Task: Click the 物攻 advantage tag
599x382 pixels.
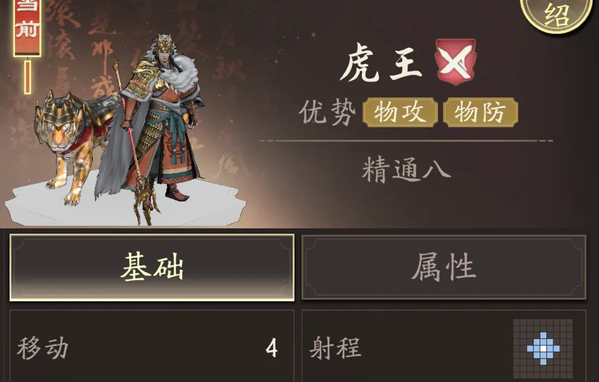Action: 400,112
